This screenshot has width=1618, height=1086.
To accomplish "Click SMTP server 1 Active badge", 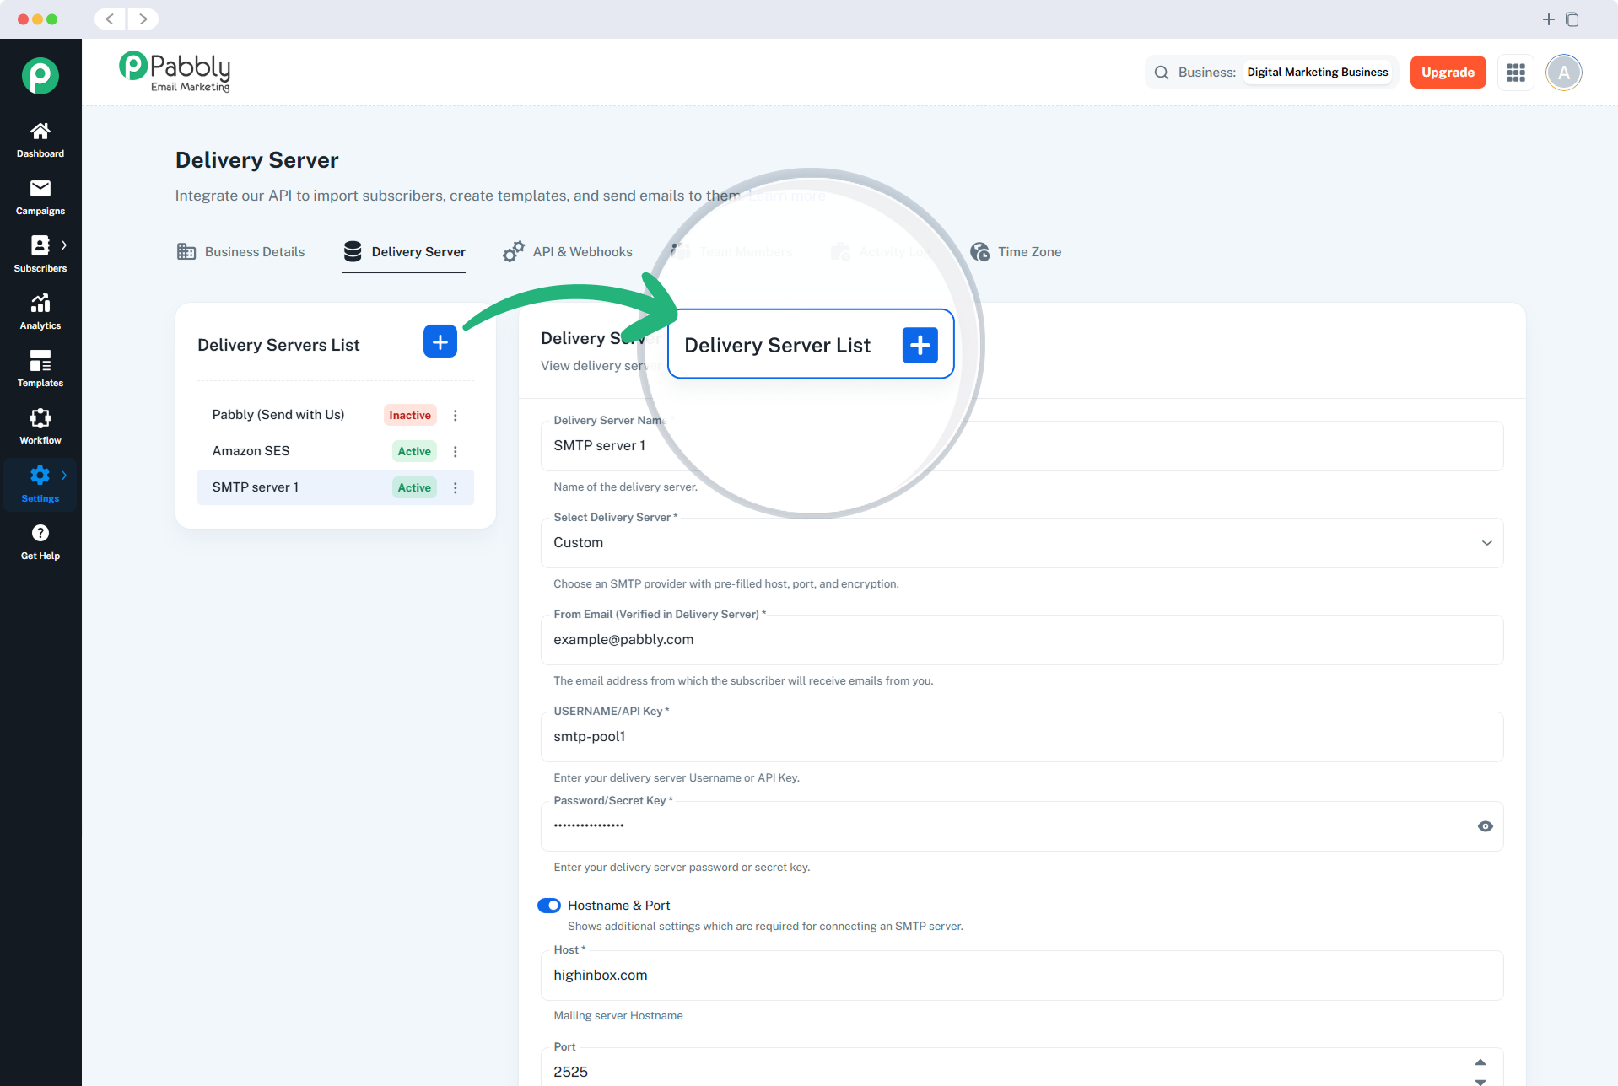I will [414, 487].
